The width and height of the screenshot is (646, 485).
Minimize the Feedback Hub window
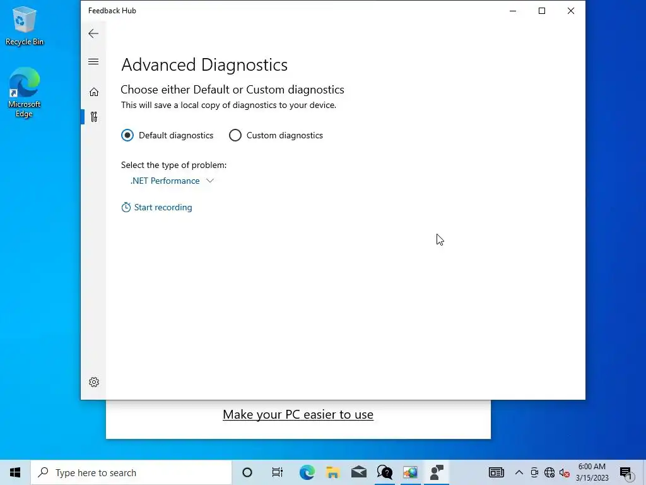[513, 11]
